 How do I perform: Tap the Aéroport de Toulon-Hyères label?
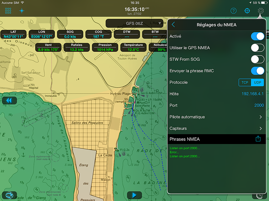[127, 57]
